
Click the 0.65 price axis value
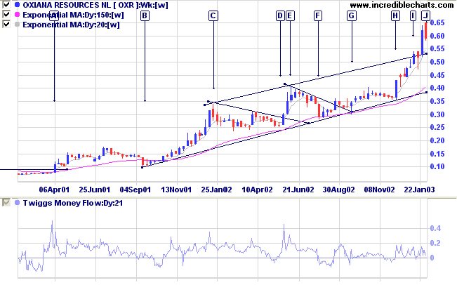[437, 22]
